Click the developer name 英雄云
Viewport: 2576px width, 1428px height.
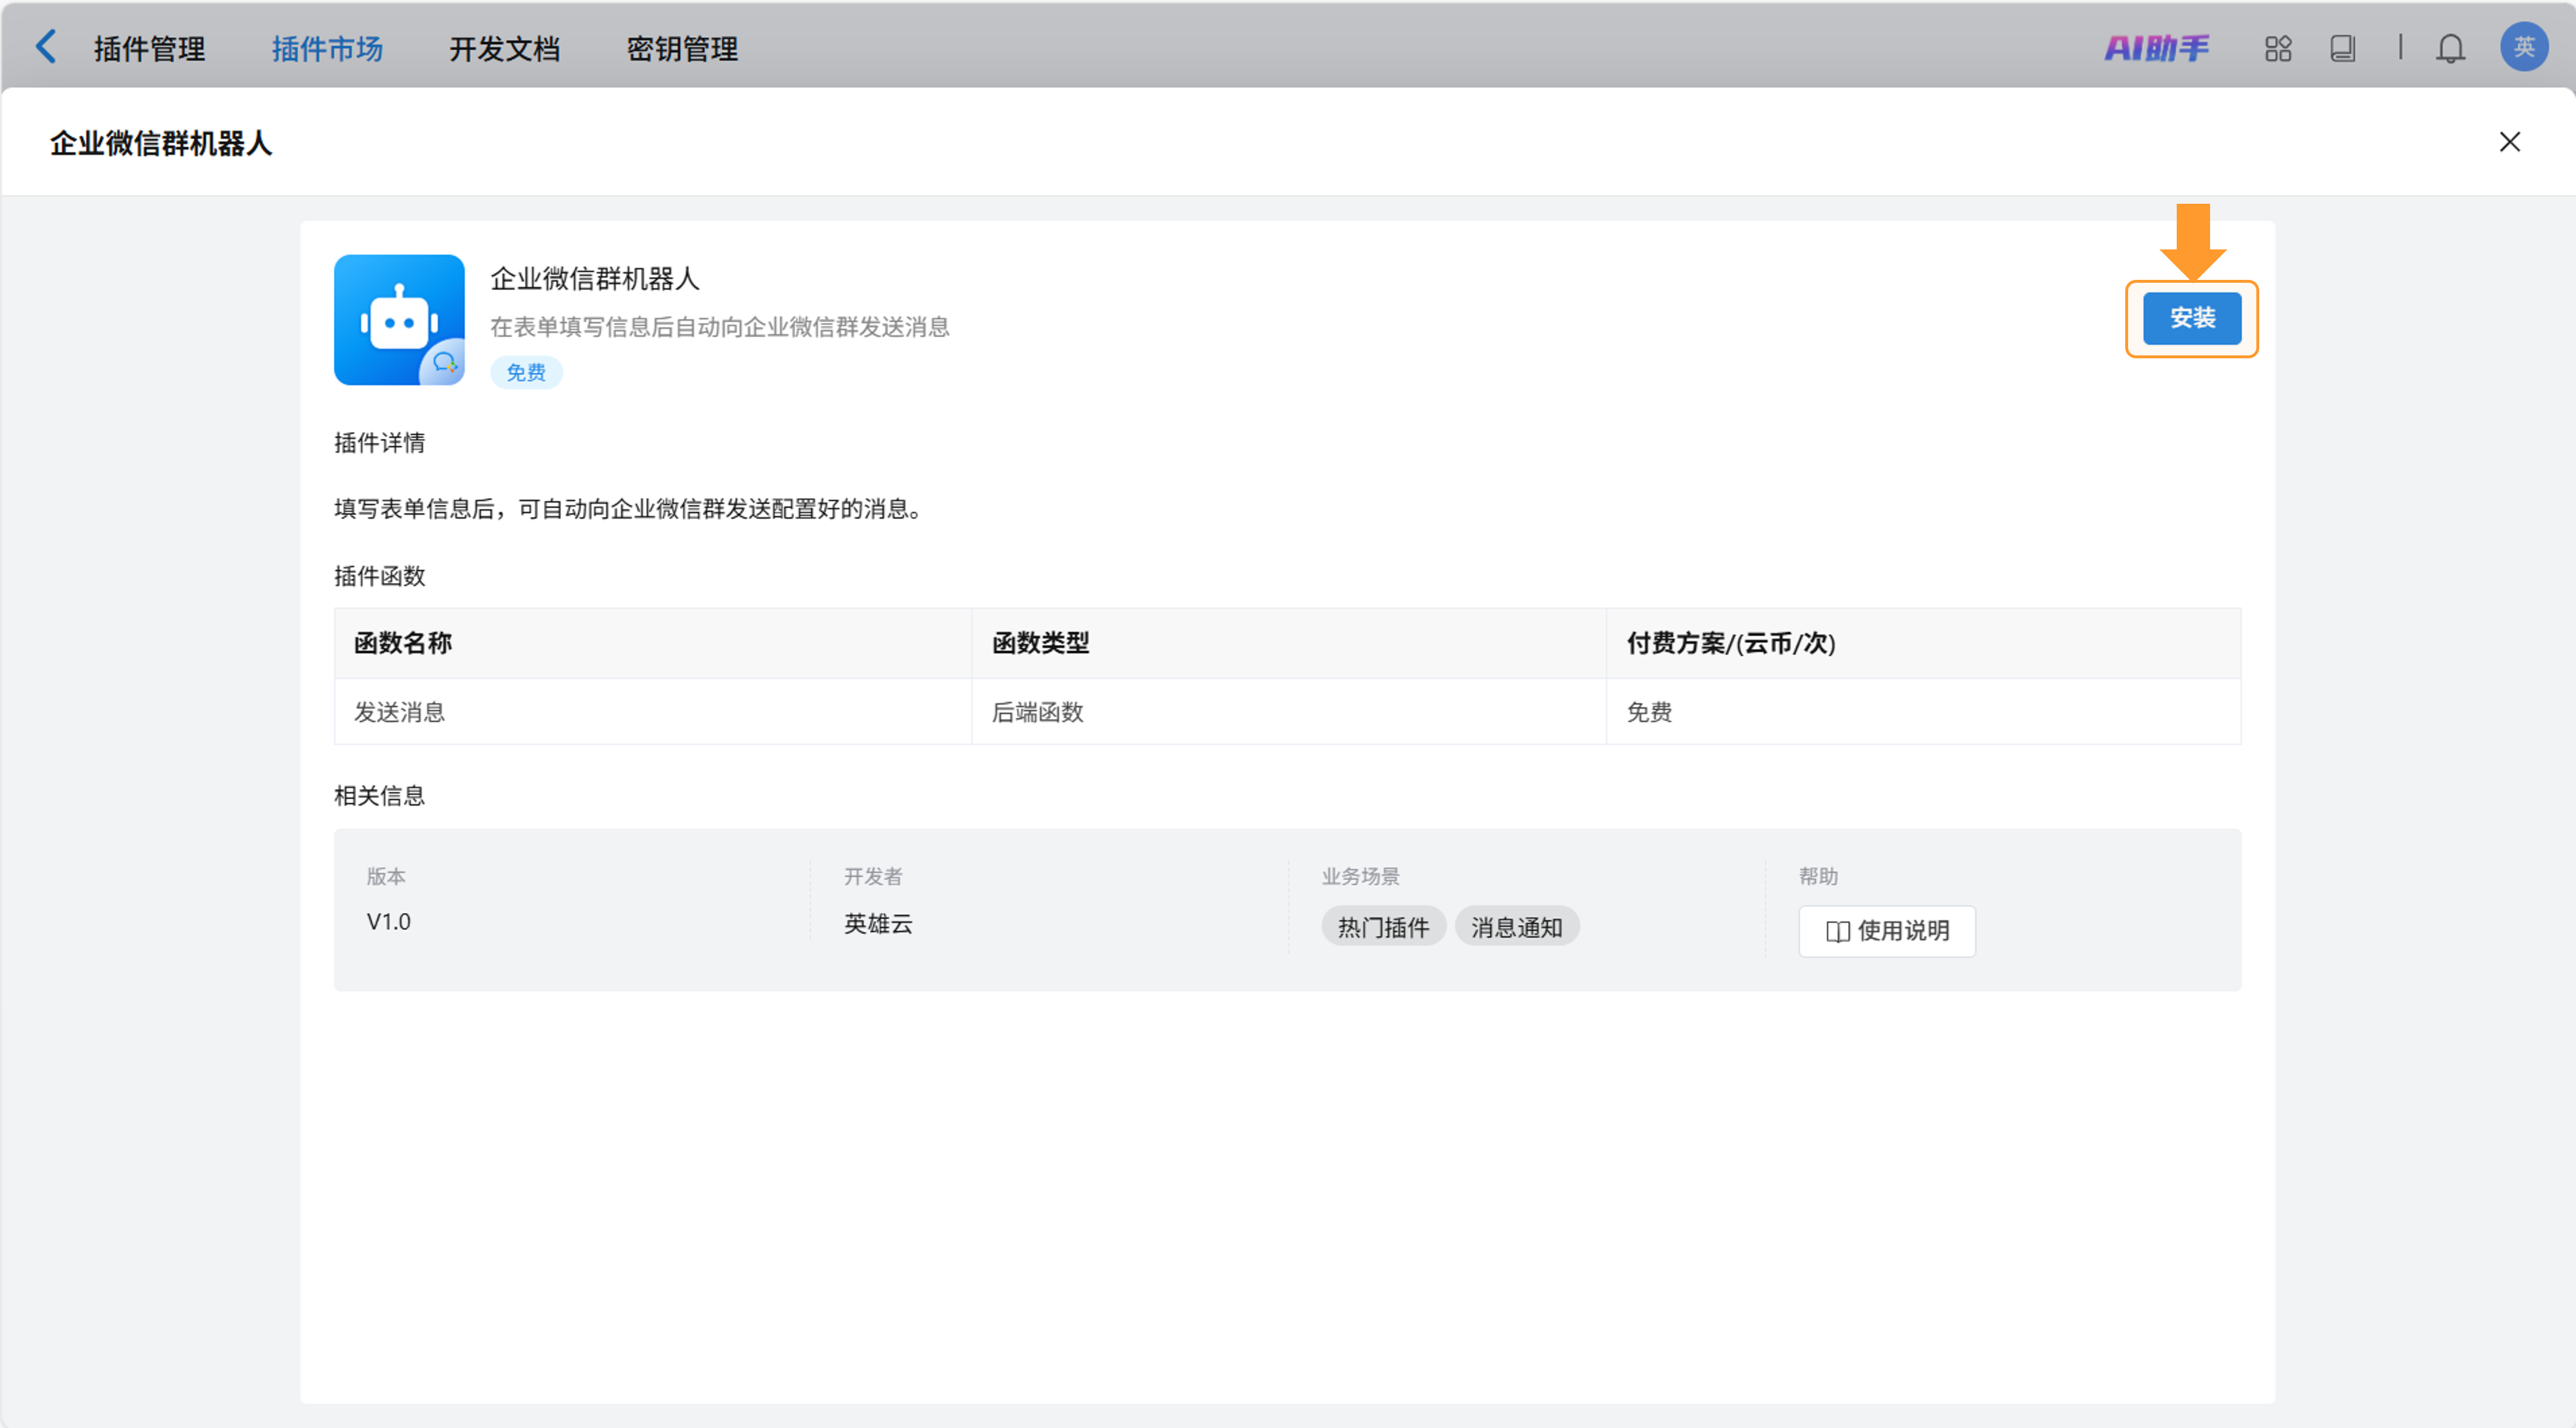point(878,923)
